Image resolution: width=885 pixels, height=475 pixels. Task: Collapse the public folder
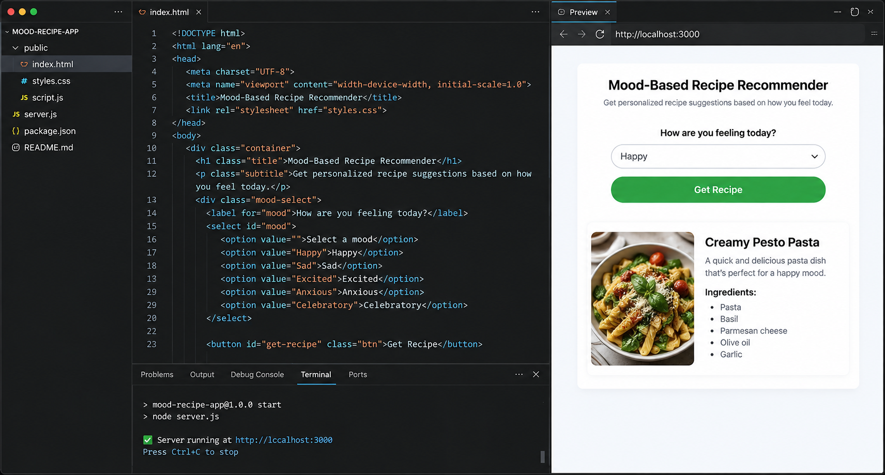16,48
